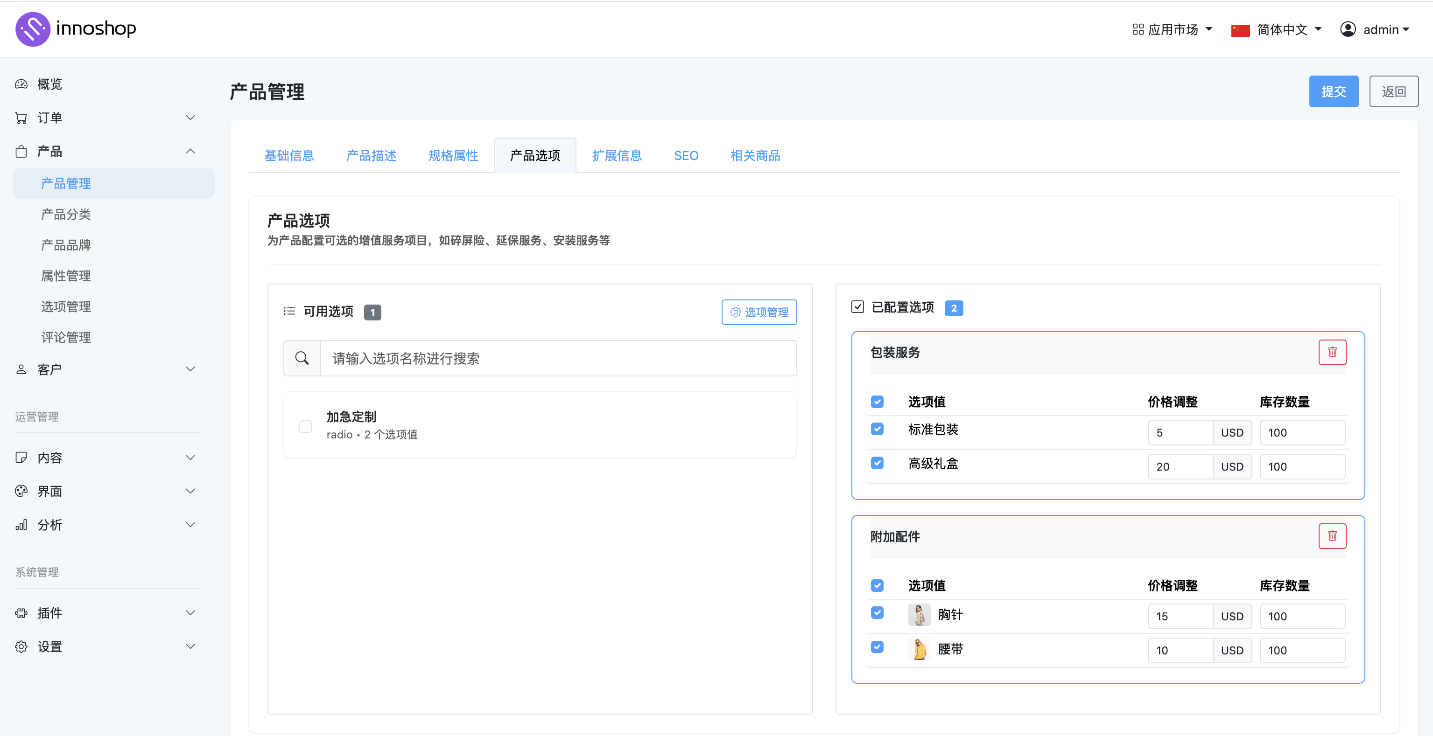Click the 概览 dashboard icon in sidebar
Image resolution: width=1433 pixels, height=736 pixels.
(x=21, y=84)
